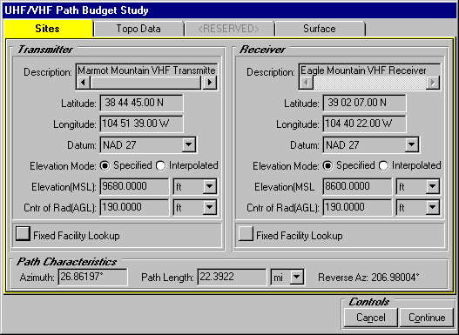The image size is (459, 335).
Task: Switch to the Topo Data tab
Action: 138,29
